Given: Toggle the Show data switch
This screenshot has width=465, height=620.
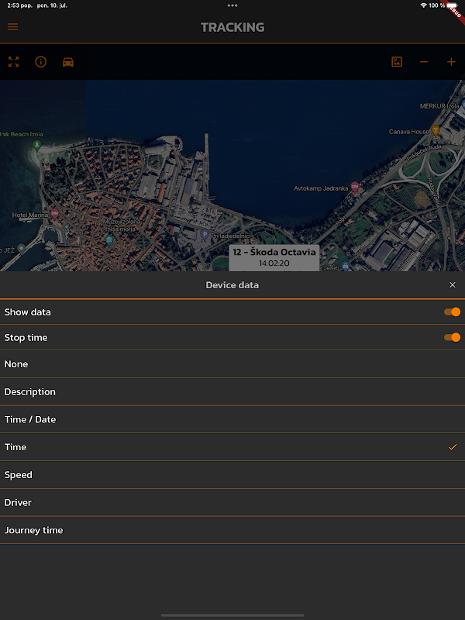Looking at the screenshot, I should point(452,312).
